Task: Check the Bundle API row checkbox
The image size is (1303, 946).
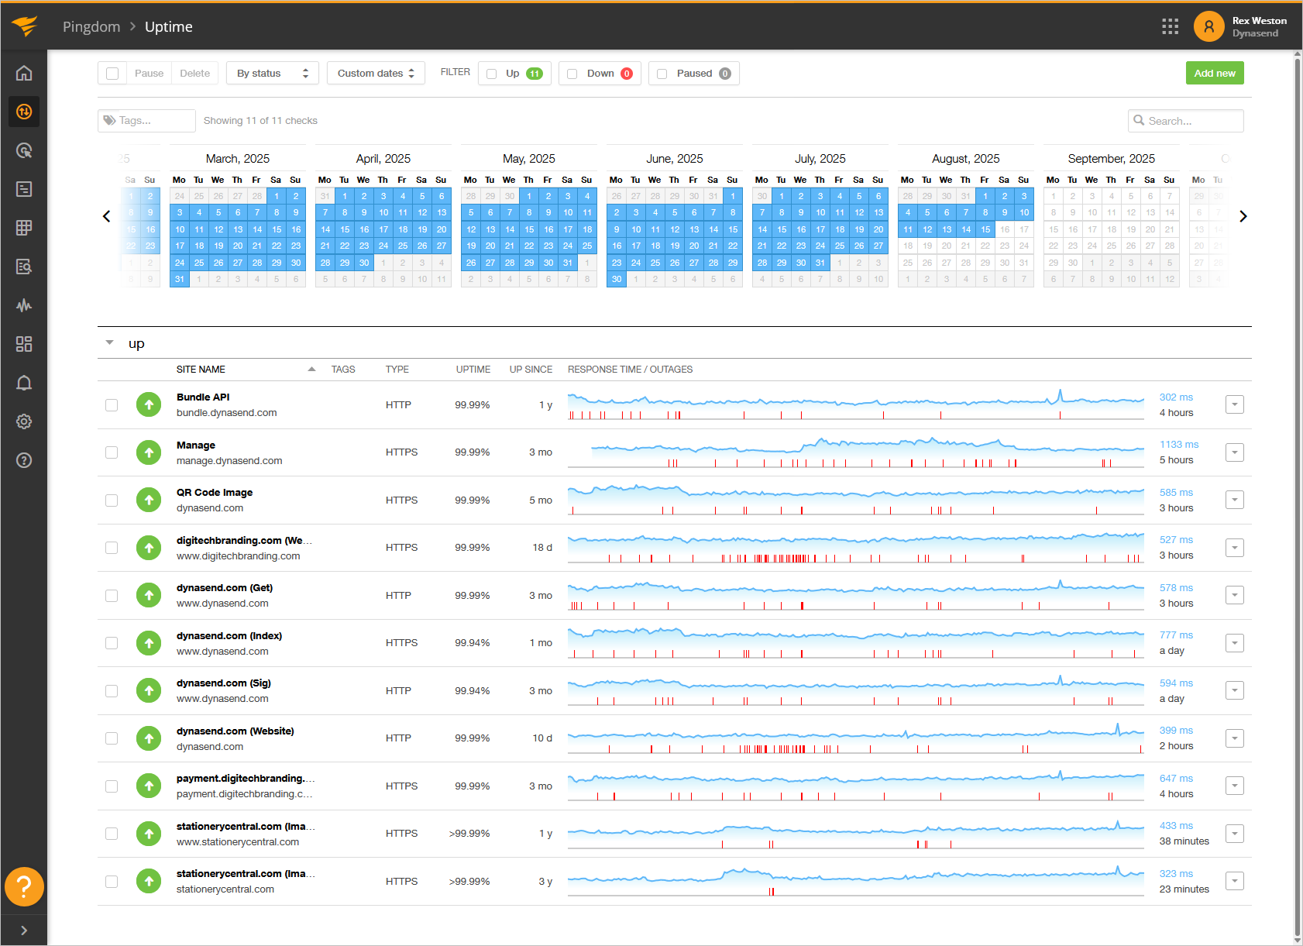Action: pos(112,405)
